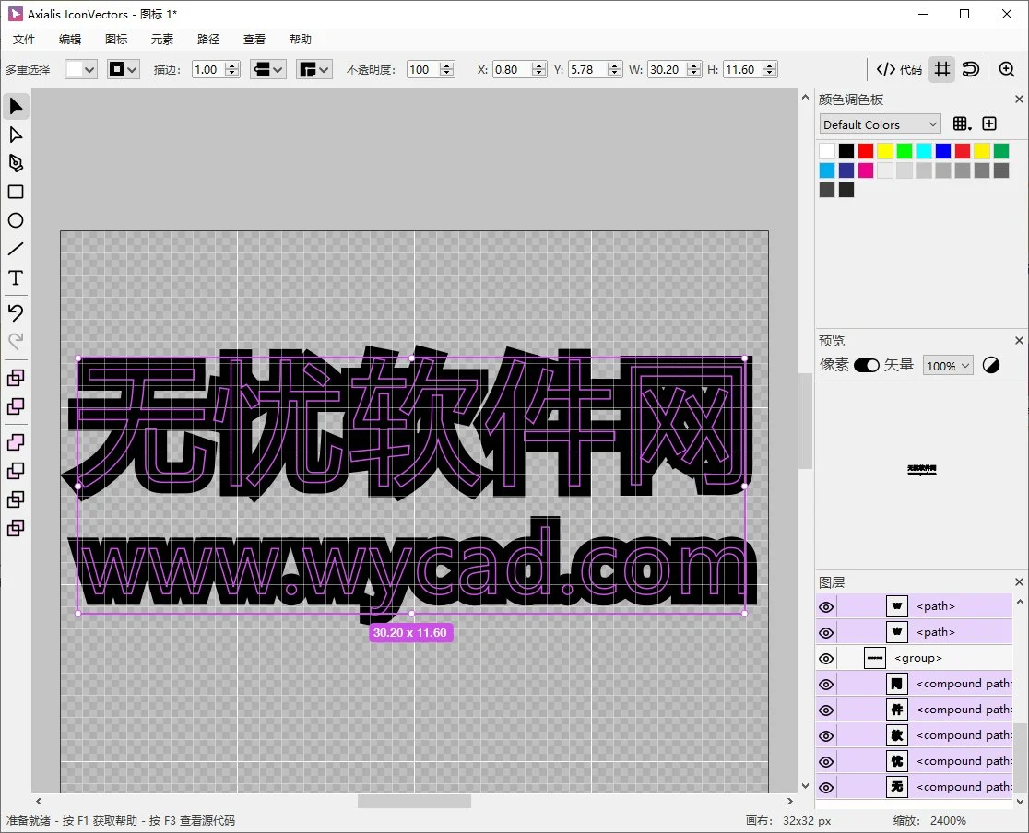Open the 查看 menu
This screenshot has height=833, width=1029.
tap(254, 39)
